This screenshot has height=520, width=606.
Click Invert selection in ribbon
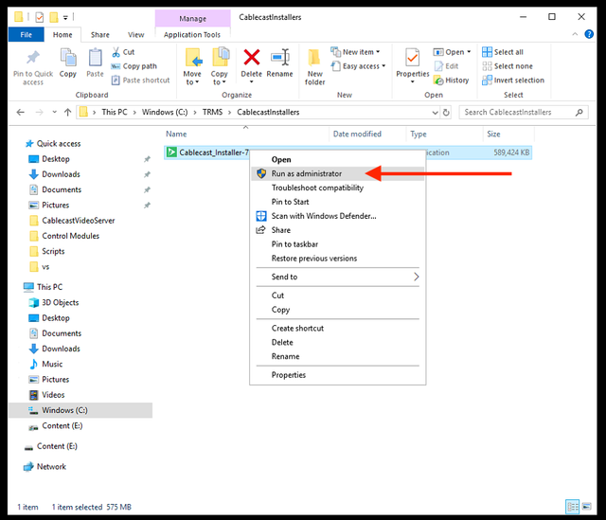click(513, 81)
